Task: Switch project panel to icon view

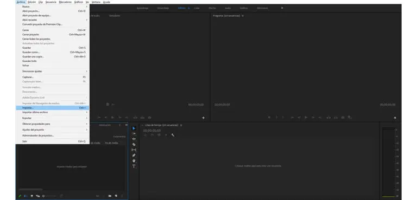Action: click(32, 196)
